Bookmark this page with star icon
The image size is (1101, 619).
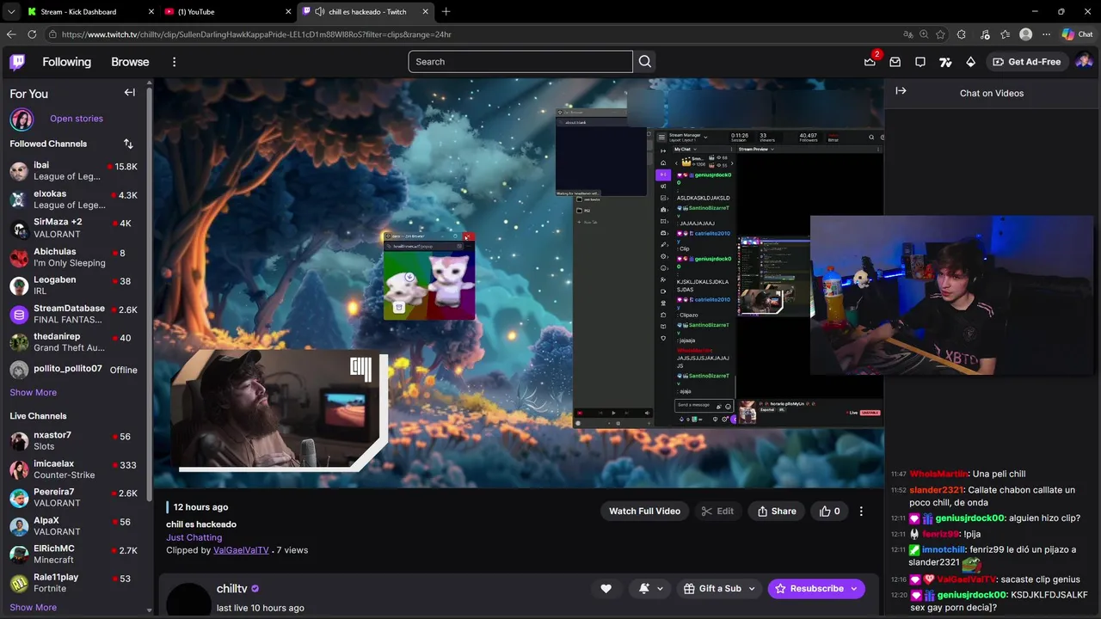pos(940,34)
